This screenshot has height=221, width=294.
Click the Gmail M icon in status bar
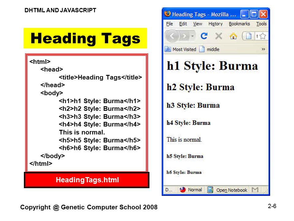click(255, 190)
